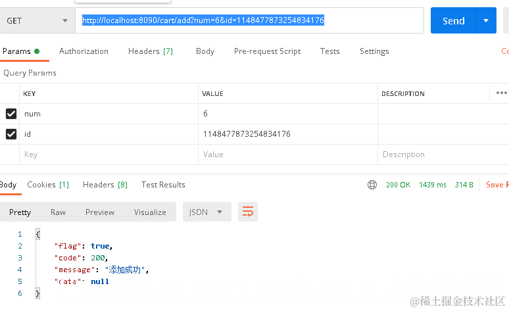Open the GET method dropdown
The height and width of the screenshot is (311, 509).
coord(37,21)
